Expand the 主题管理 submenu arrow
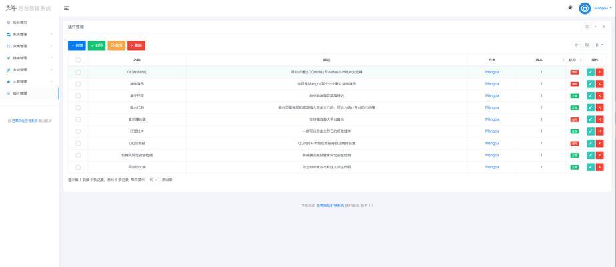The height and width of the screenshot is (267, 616). [x=51, y=81]
